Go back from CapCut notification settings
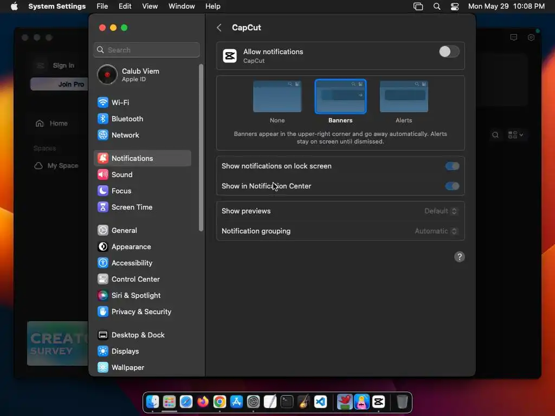 219,28
